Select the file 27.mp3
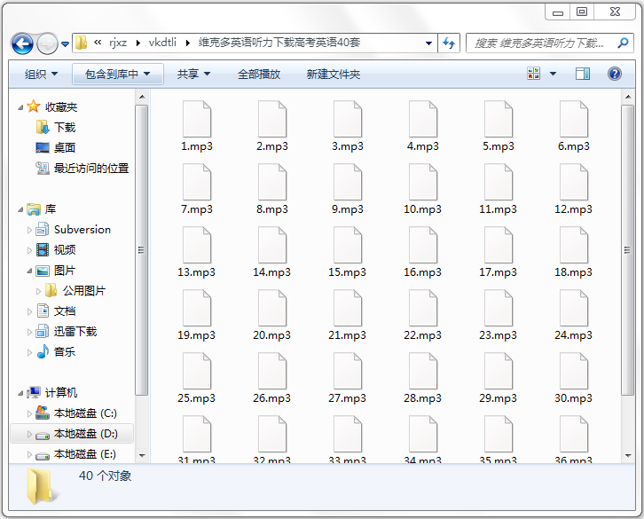 coord(348,378)
